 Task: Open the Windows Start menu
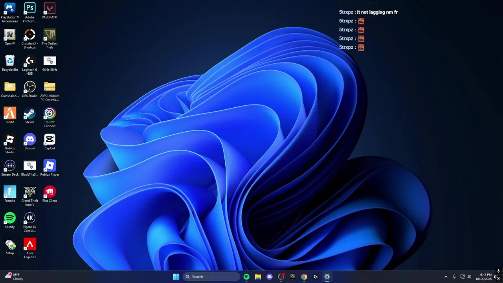(176, 277)
